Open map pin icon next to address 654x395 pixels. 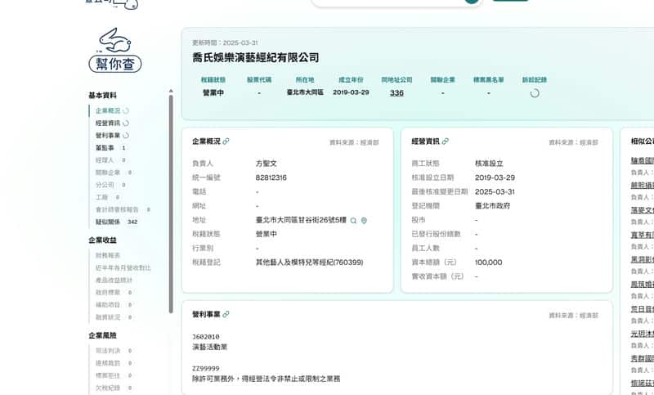[365, 221]
